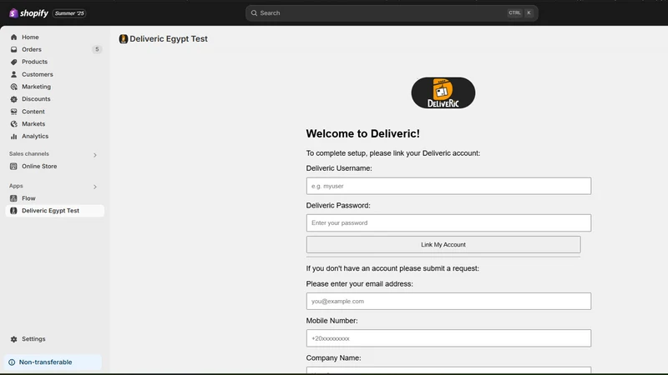Click the Apps section label
This screenshot has width=668, height=375.
click(x=16, y=186)
